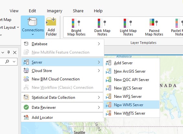
Task: Click the Add Locator house icon
Action: [26, 117]
